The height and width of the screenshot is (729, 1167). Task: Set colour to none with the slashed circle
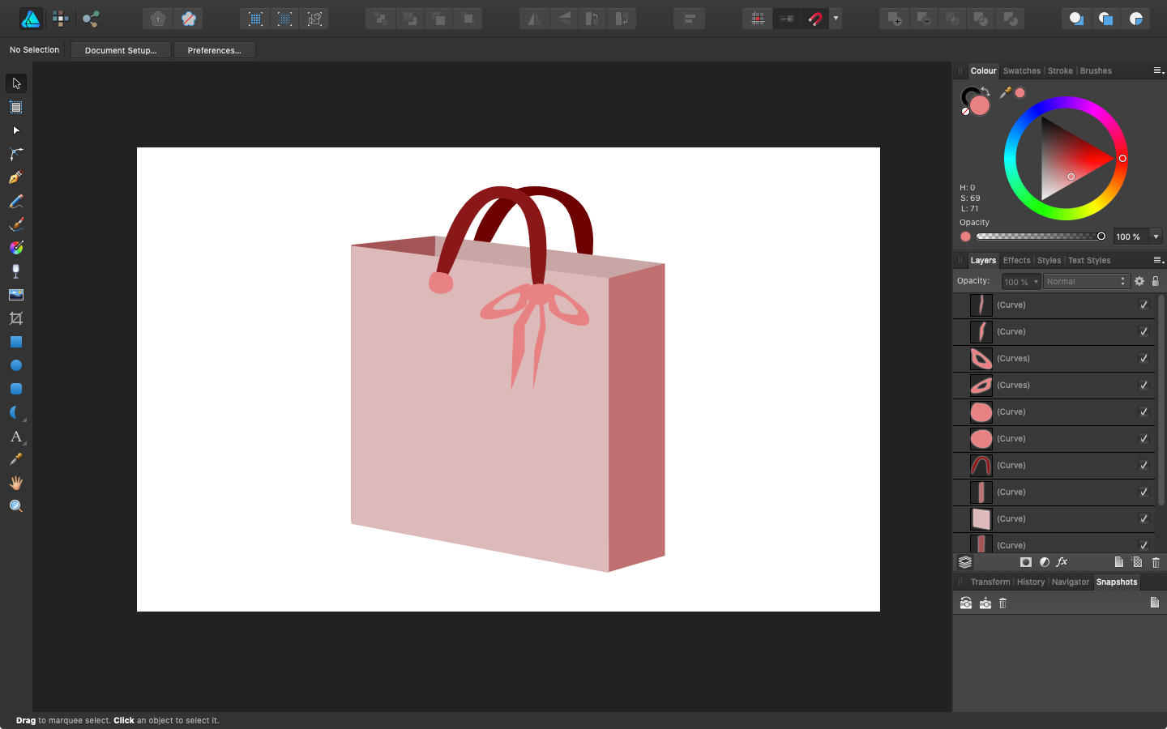(x=965, y=112)
